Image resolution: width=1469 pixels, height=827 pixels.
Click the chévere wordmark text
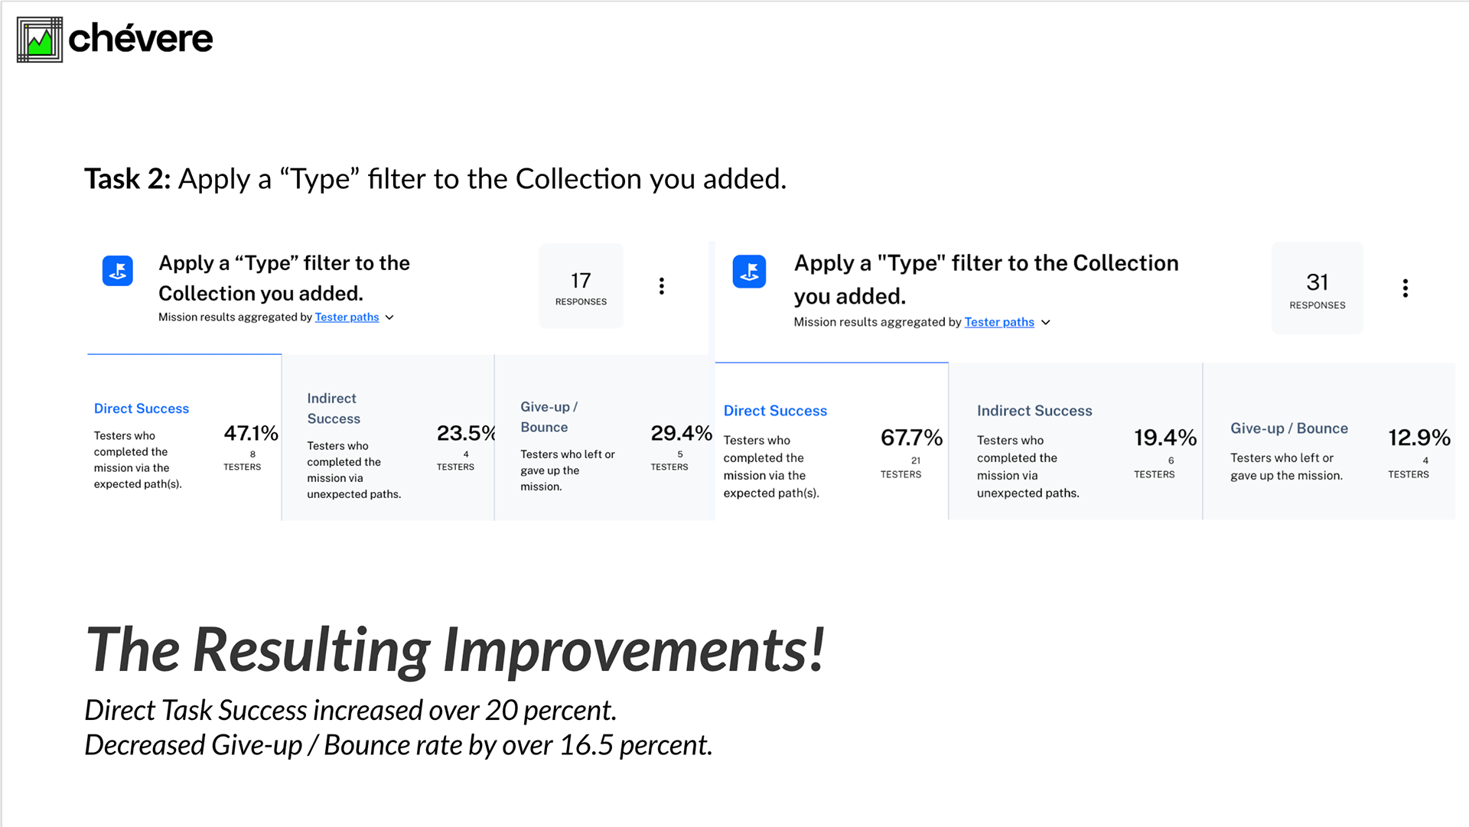(x=141, y=38)
